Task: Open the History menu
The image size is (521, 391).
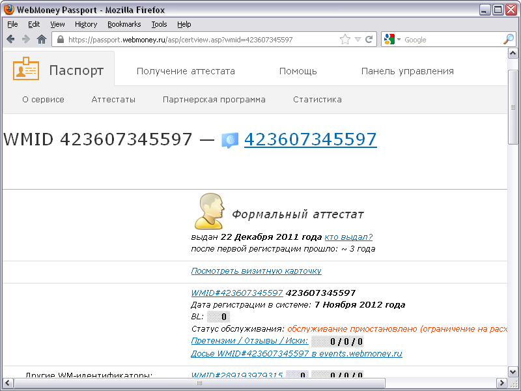Action: [x=86, y=24]
